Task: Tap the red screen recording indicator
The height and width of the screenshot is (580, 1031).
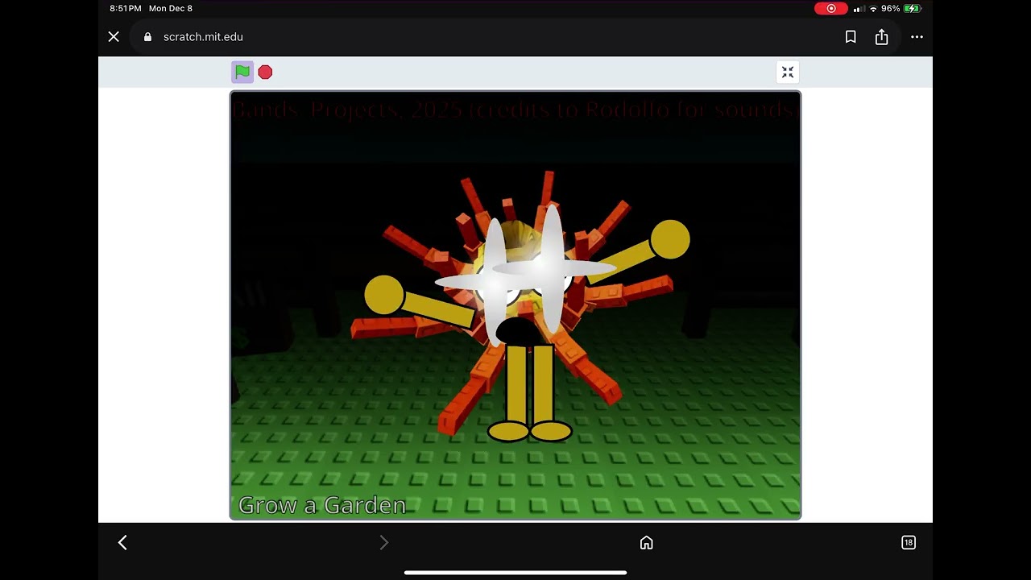Action: click(830, 8)
